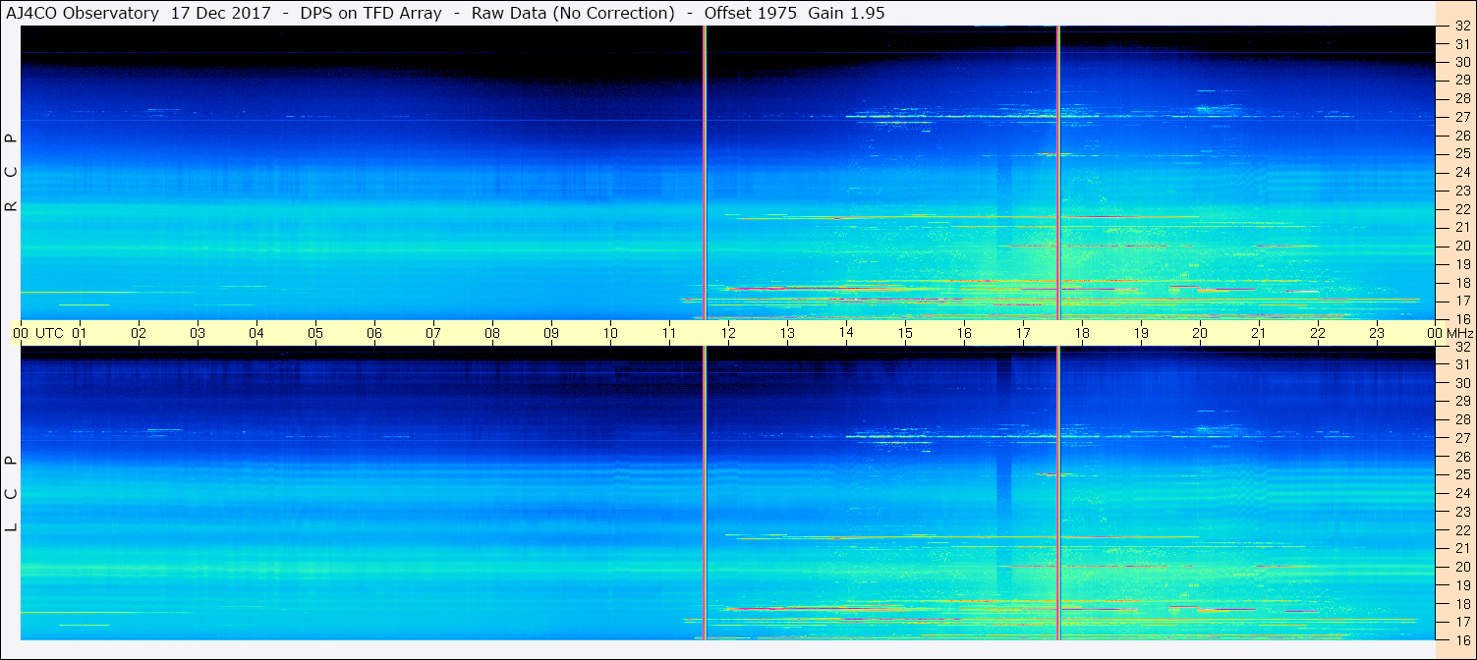1477x660 pixels.
Task: Click the 01 hour tick label
Action: pyautogui.click(x=80, y=333)
